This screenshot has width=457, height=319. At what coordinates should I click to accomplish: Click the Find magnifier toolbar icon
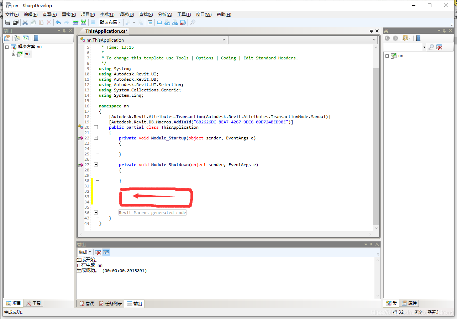193,22
